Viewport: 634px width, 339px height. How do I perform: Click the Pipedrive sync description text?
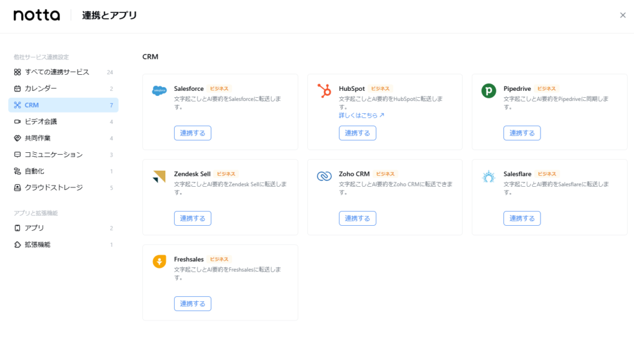556,103
